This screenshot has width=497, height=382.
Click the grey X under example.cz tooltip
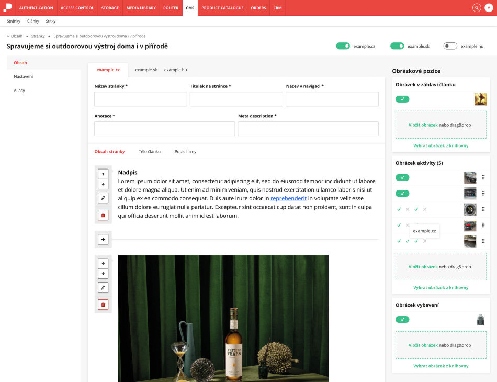click(425, 241)
